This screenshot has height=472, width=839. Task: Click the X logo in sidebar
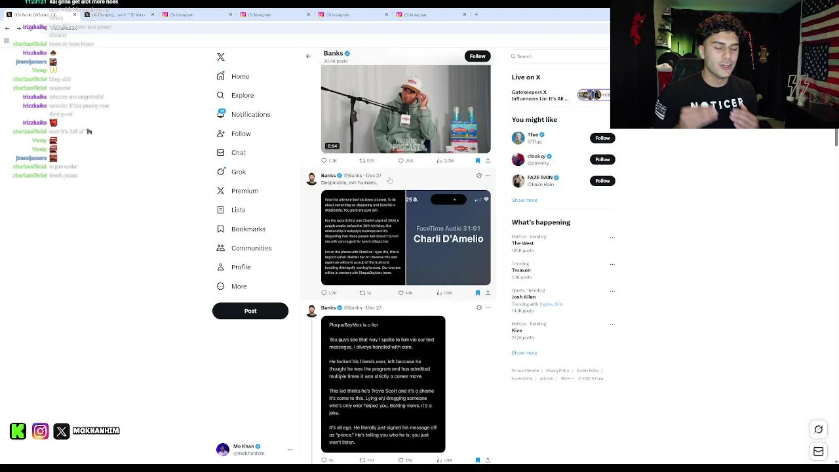pos(221,57)
